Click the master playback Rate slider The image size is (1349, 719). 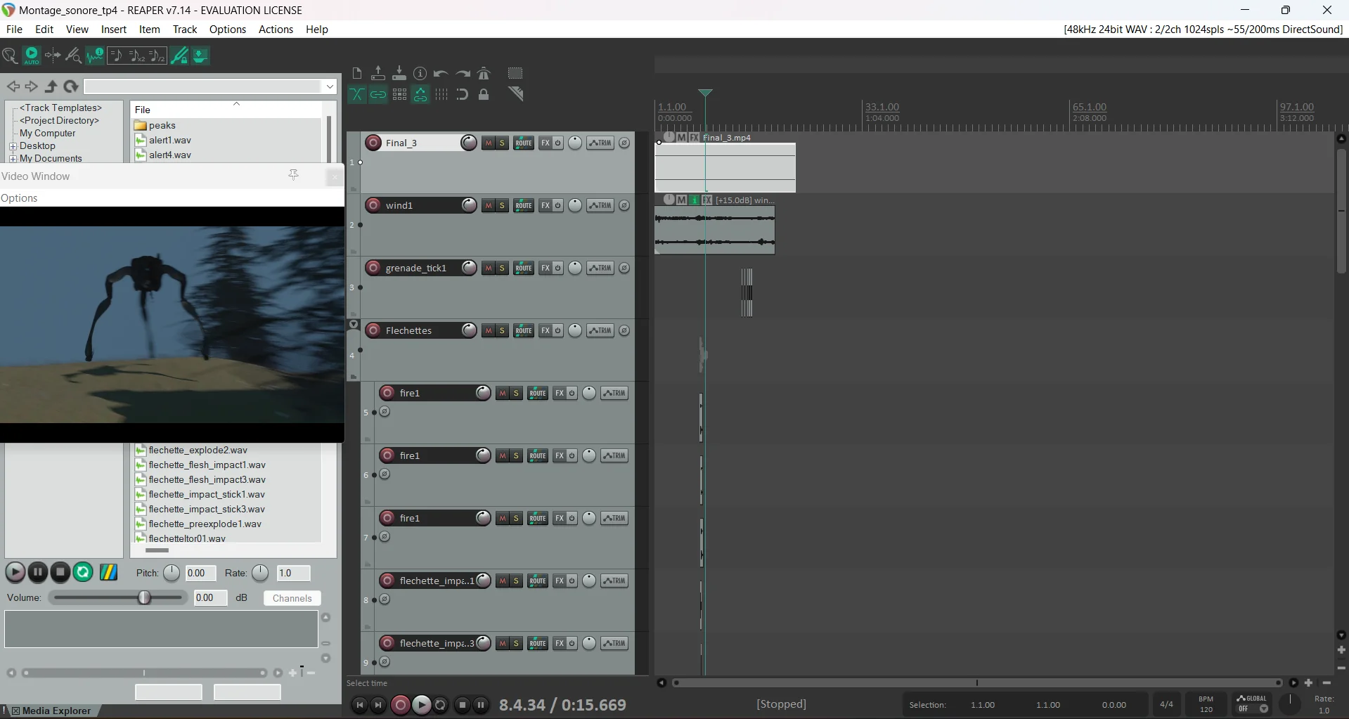[x=1290, y=704]
